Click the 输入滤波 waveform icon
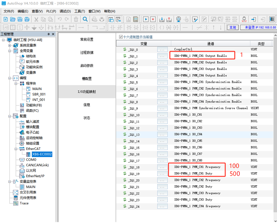 coord(22,122)
